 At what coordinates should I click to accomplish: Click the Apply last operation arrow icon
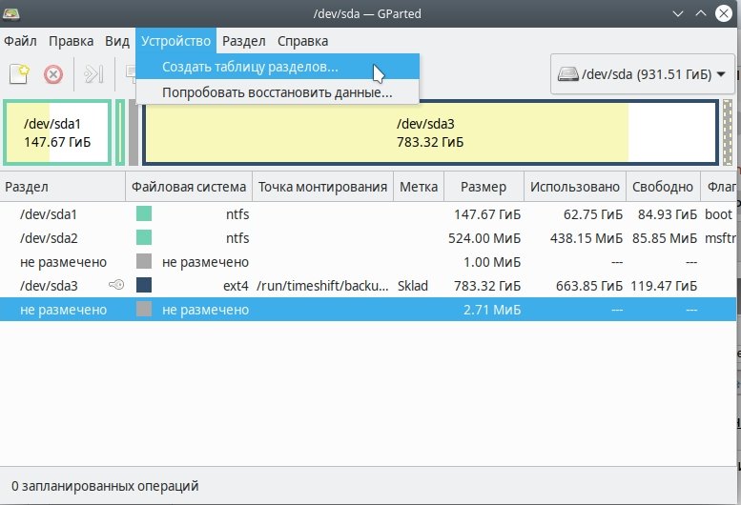coord(93,74)
